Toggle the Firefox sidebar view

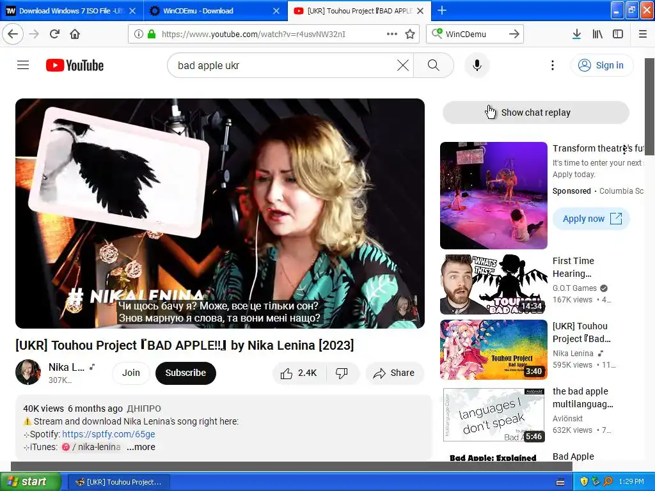point(618,34)
